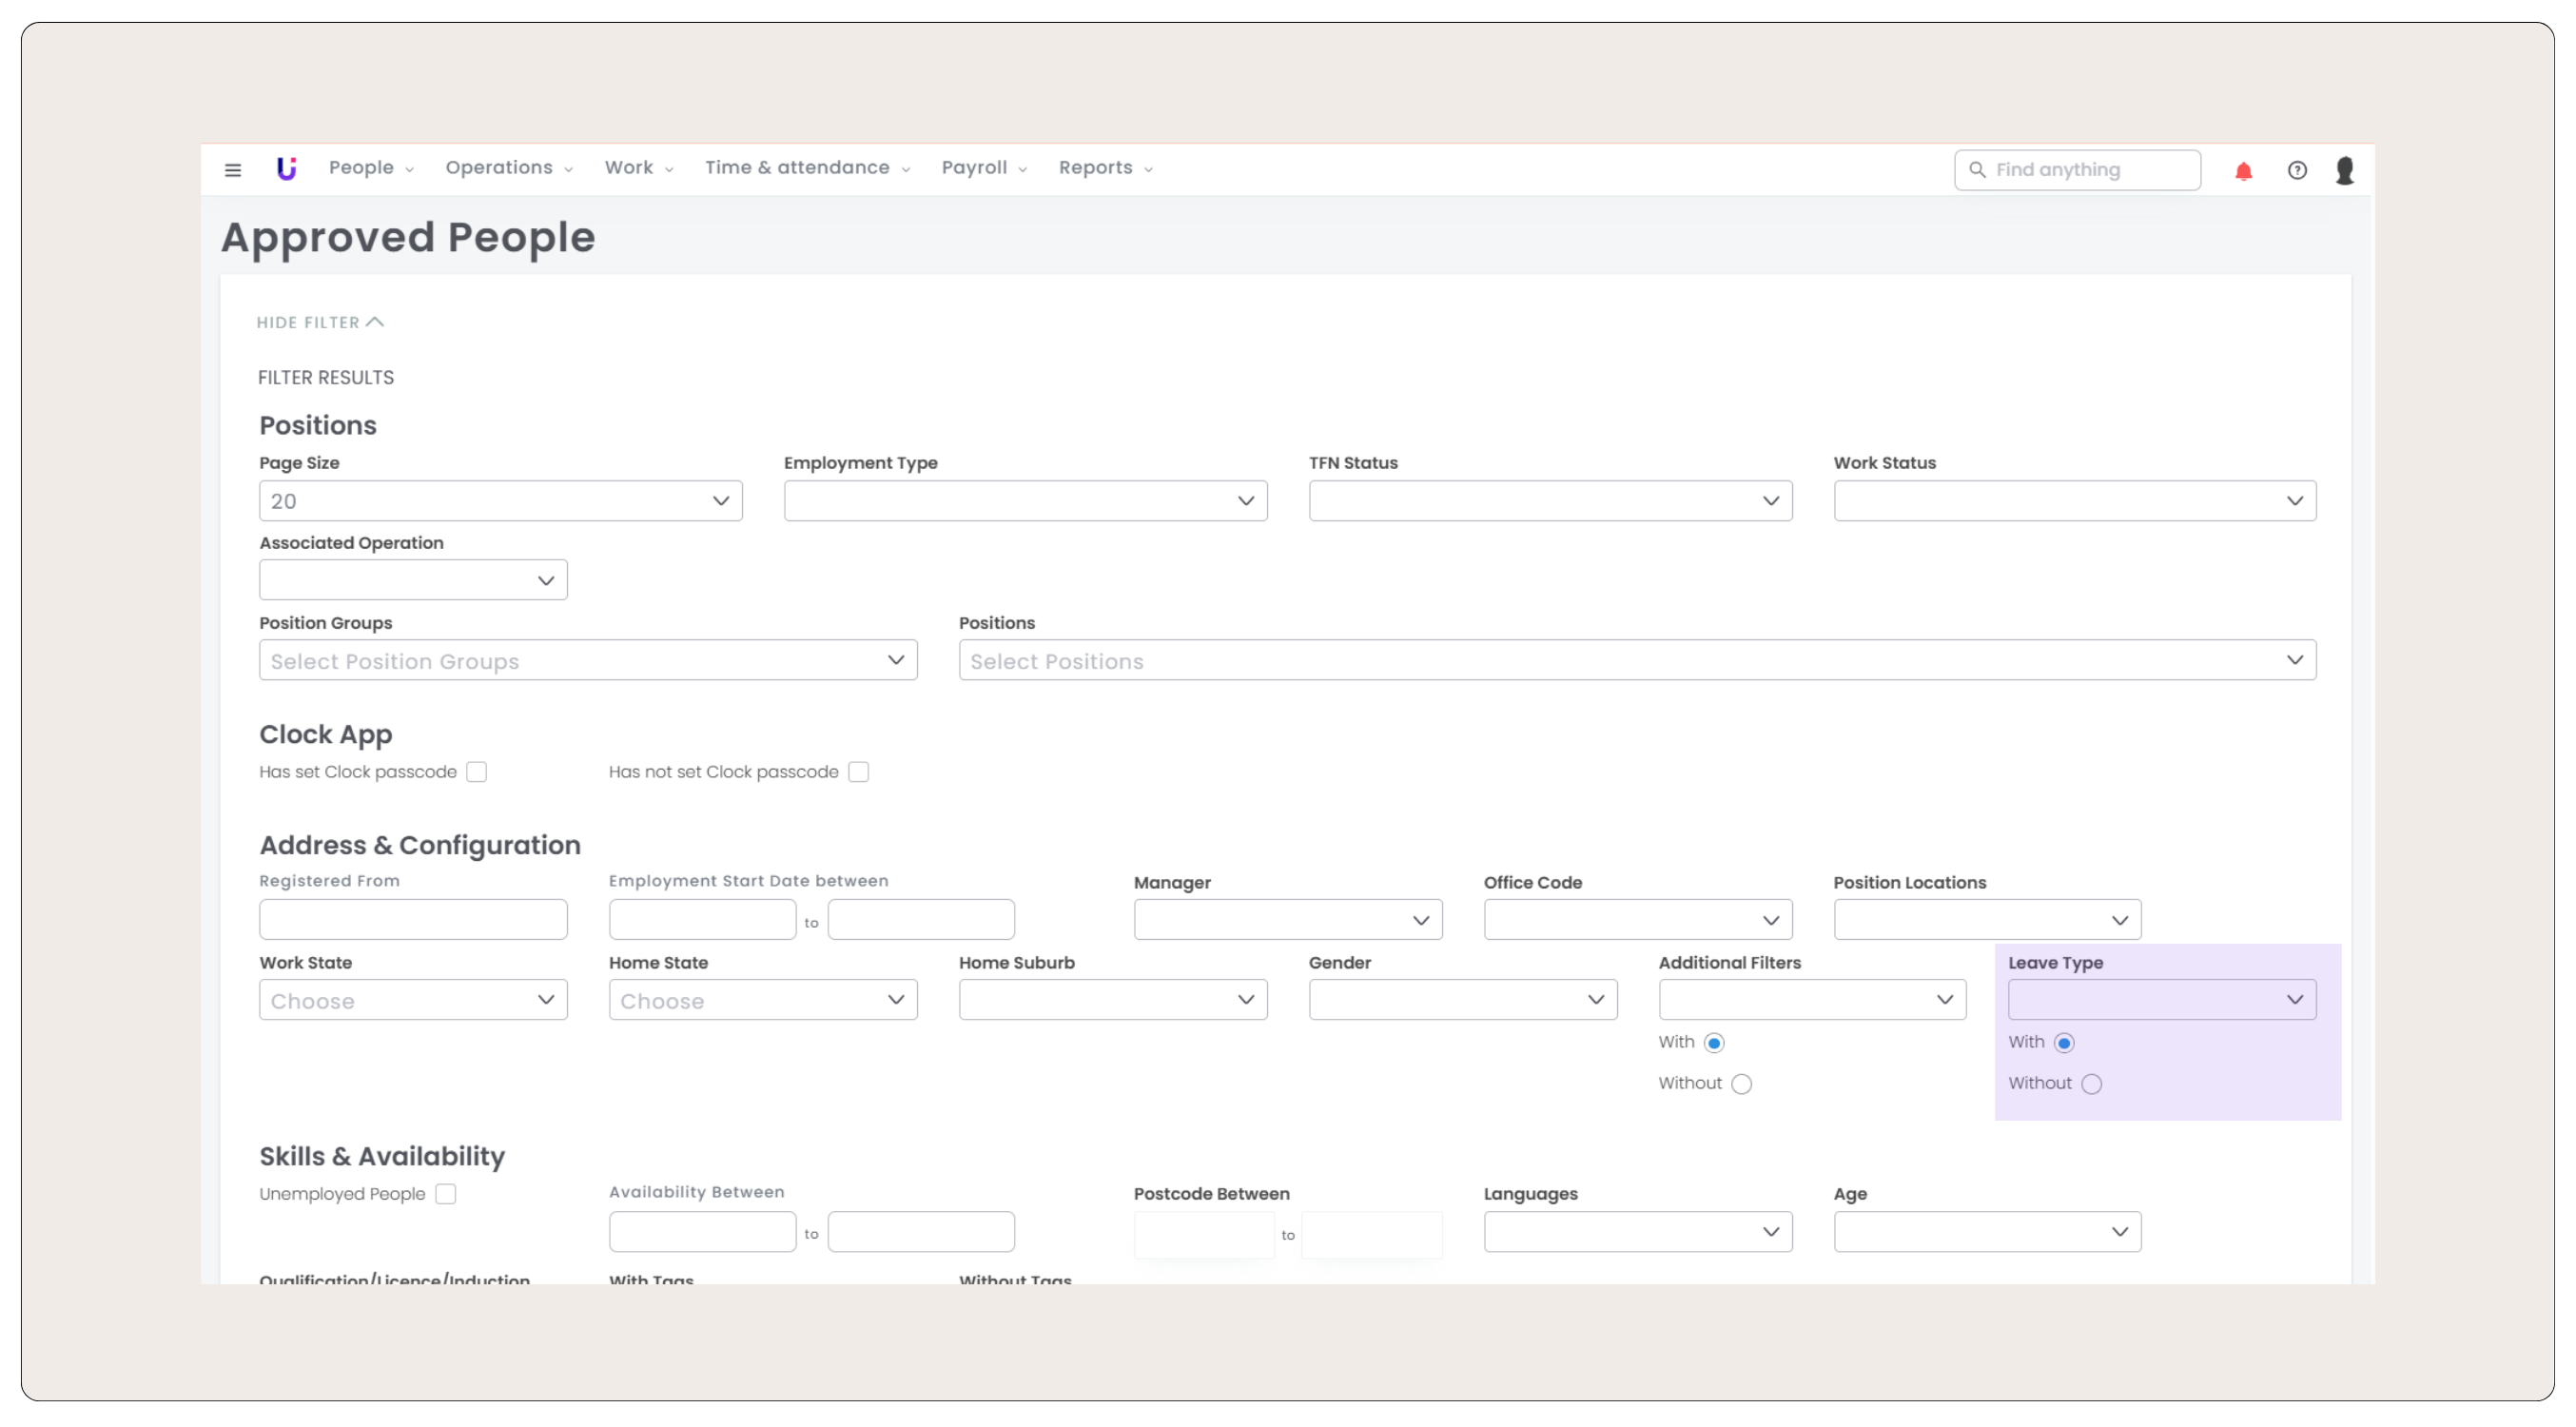Open the user profile avatar
The width and height of the screenshot is (2576, 1427).
click(2344, 170)
